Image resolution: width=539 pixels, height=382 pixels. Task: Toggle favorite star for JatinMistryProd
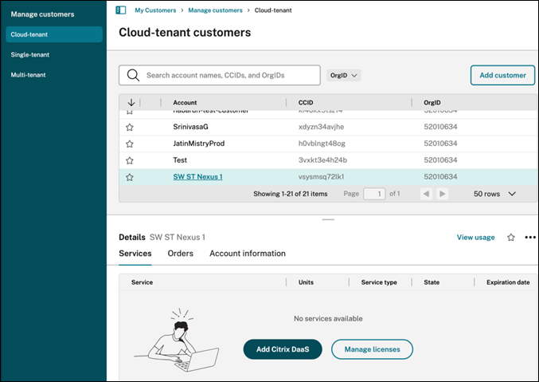pos(130,144)
